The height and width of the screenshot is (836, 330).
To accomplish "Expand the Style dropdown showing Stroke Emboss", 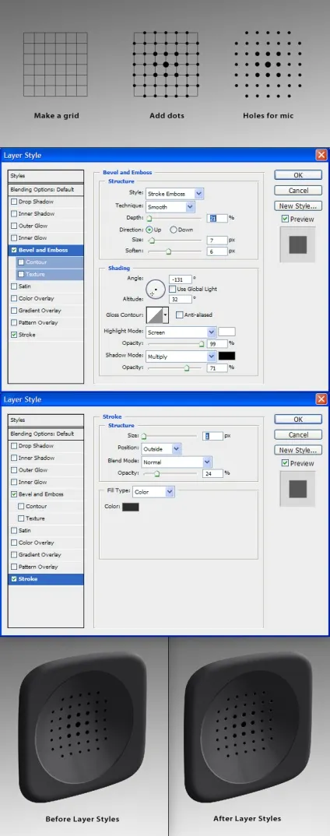I will (175, 194).
